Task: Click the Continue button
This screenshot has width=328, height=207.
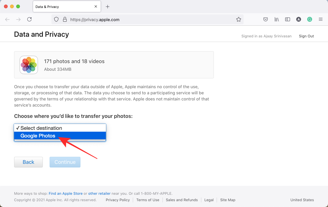Action: (65, 162)
